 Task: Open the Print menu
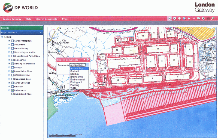click(65, 19)
